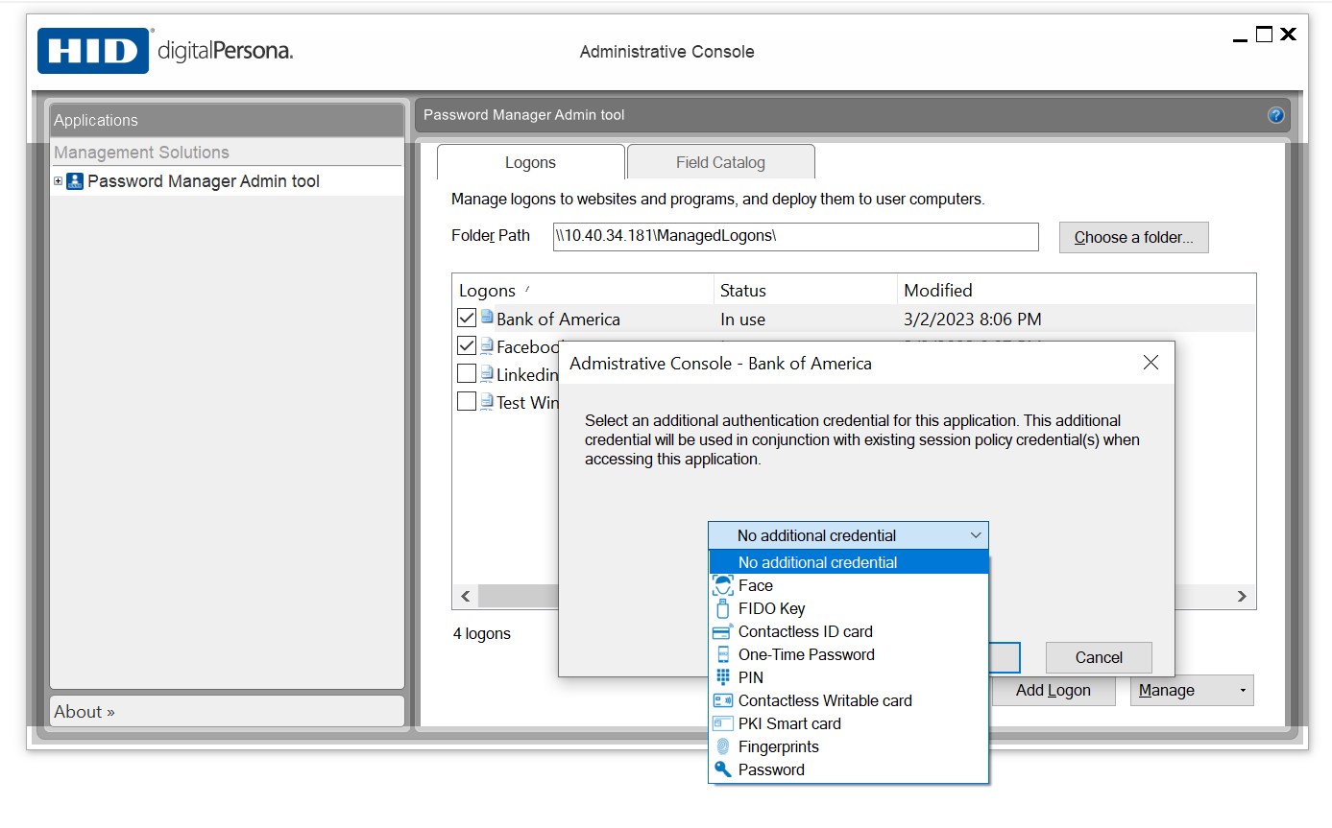1332x828 pixels.
Task: Open help with the question mark icon
Action: pos(1275,115)
